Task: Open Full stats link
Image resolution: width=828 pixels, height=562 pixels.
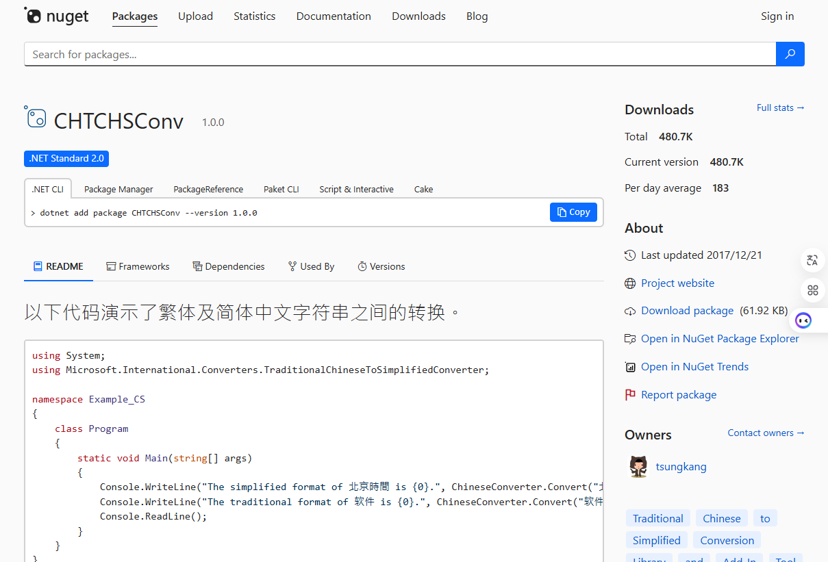Action: [x=781, y=107]
